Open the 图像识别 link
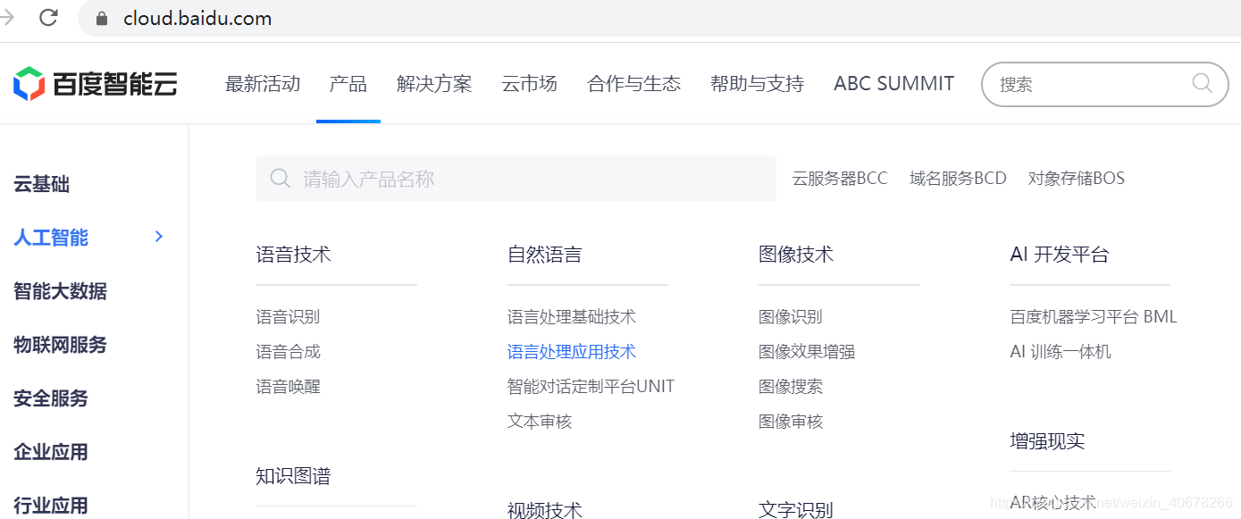The width and height of the screenshot is (1241, 519). tap(791, 317)
